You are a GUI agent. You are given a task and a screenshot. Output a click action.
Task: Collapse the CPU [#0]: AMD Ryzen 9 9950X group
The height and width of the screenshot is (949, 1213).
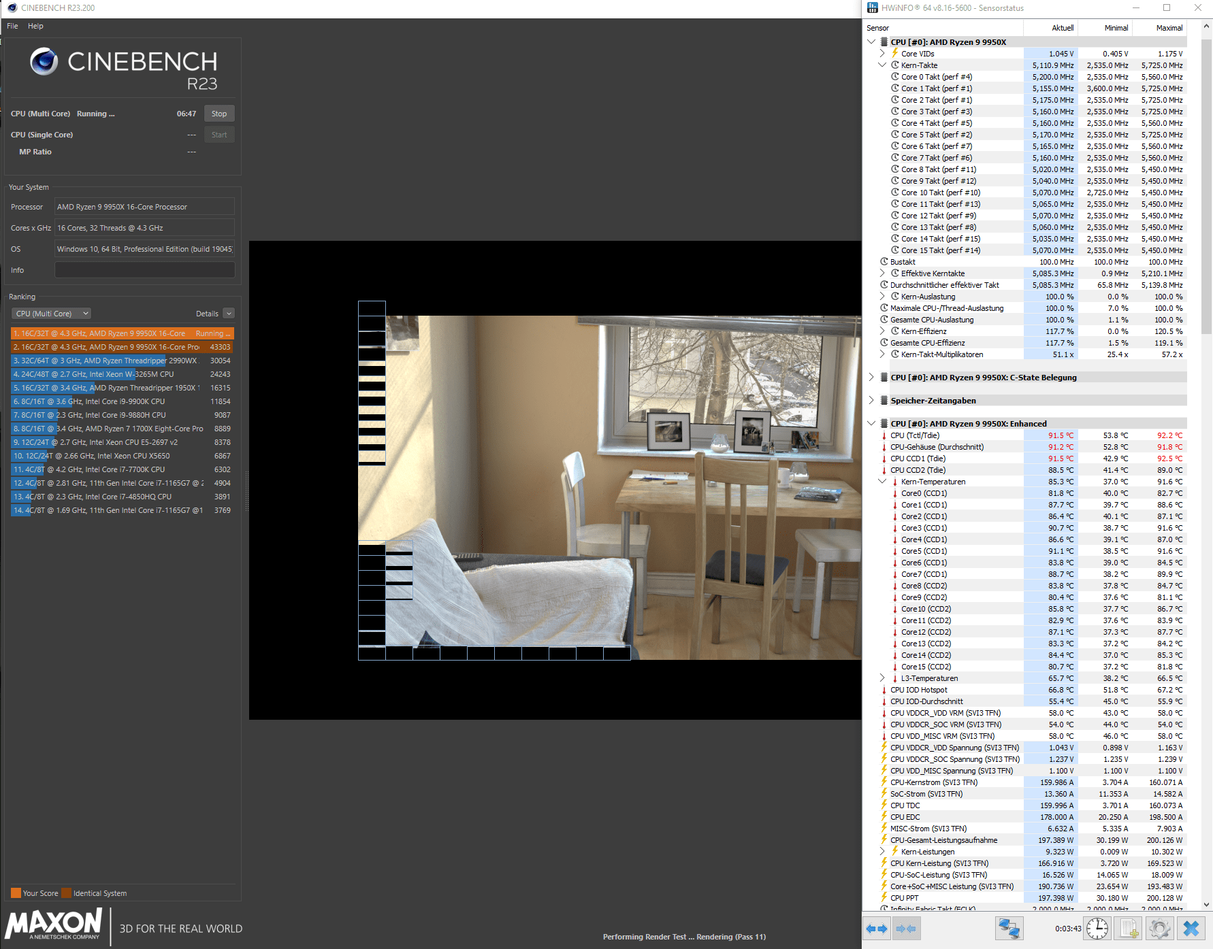pos(871,42)
